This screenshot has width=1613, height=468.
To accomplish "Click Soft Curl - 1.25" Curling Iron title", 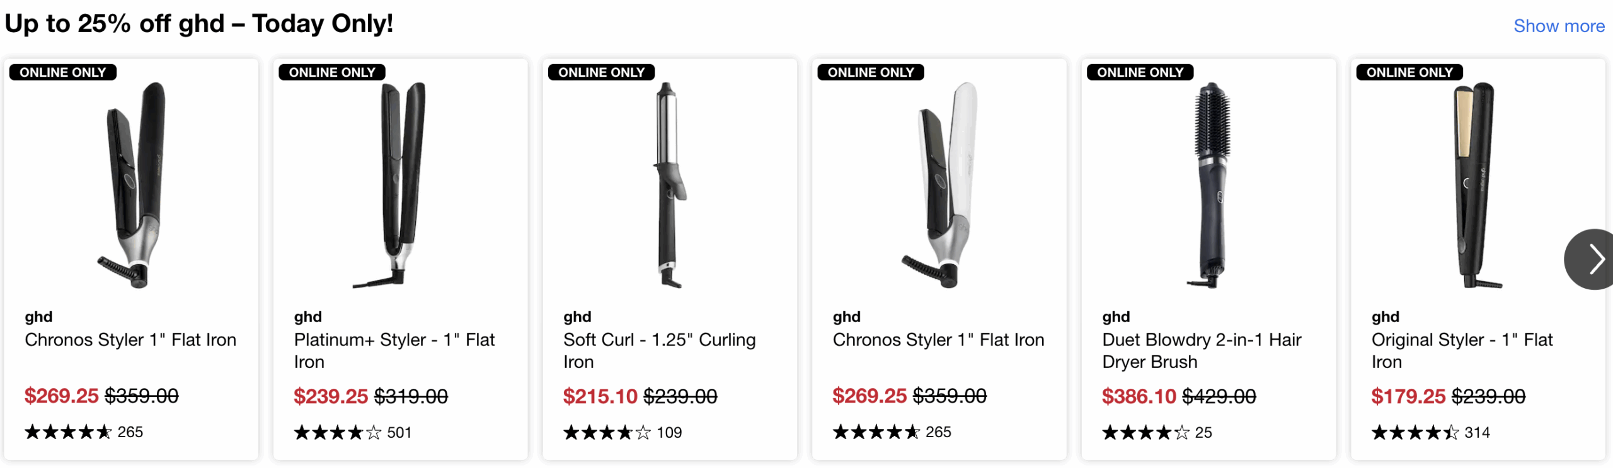I will [x=659, y=350].
